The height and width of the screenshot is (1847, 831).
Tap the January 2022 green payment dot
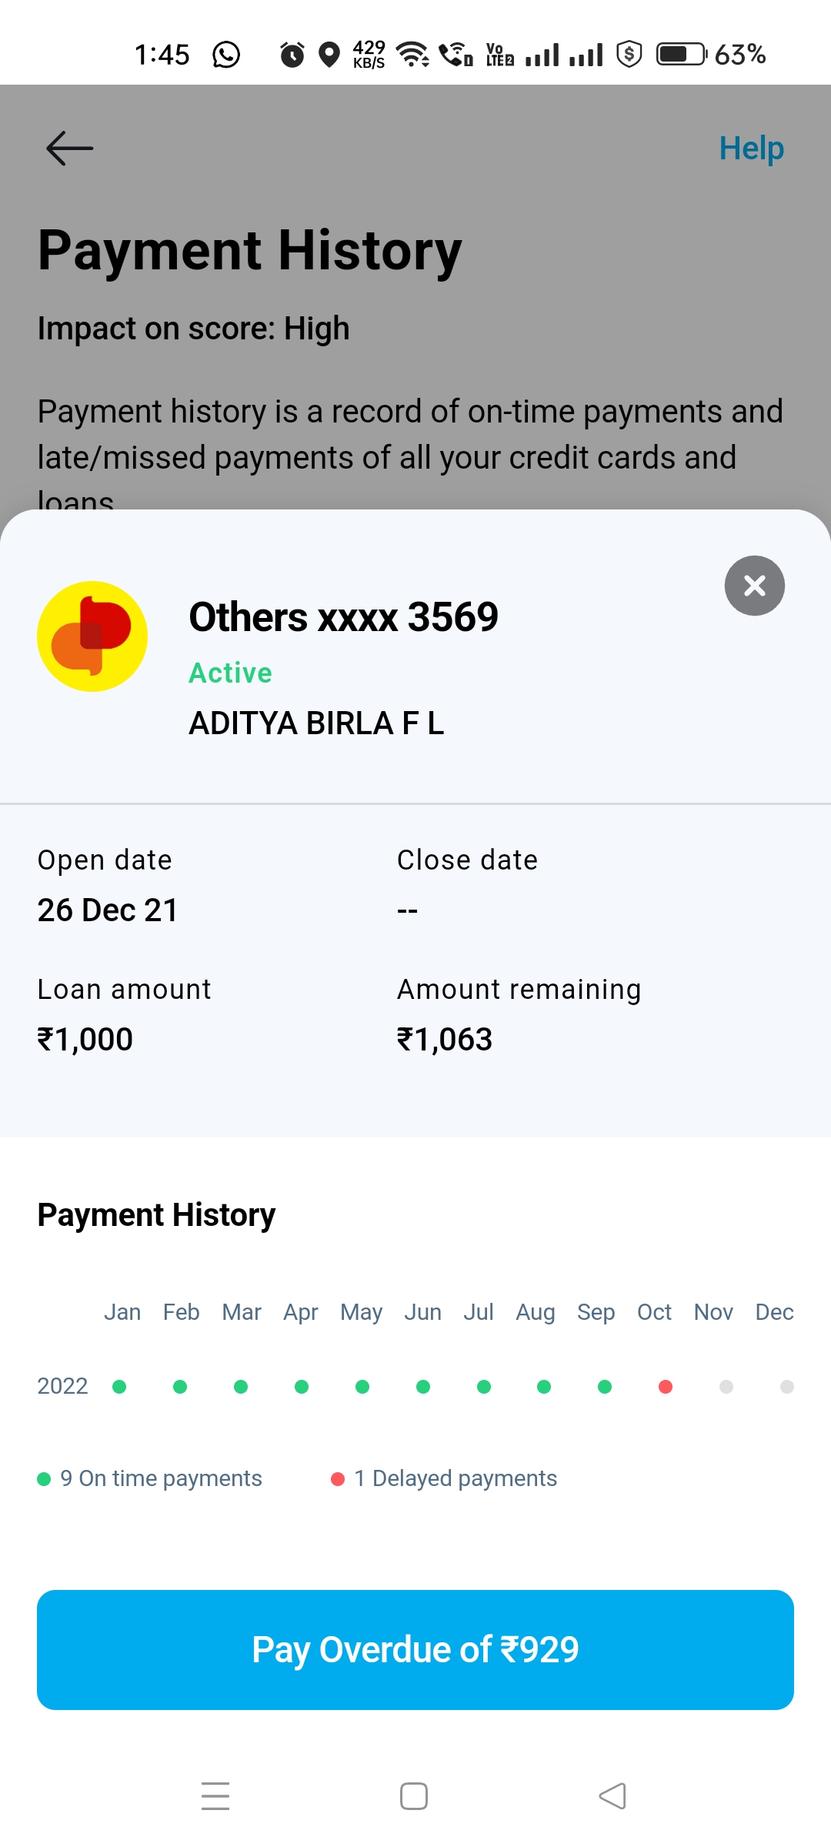pyautogui.click(x=119, y=1387)
